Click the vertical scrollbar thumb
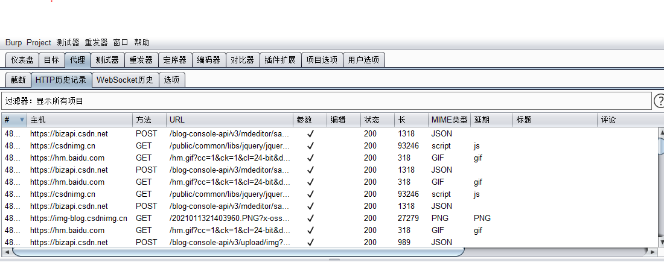Viewport: 664px width, 262px height. pyautogui.click(x=661, y=147)
